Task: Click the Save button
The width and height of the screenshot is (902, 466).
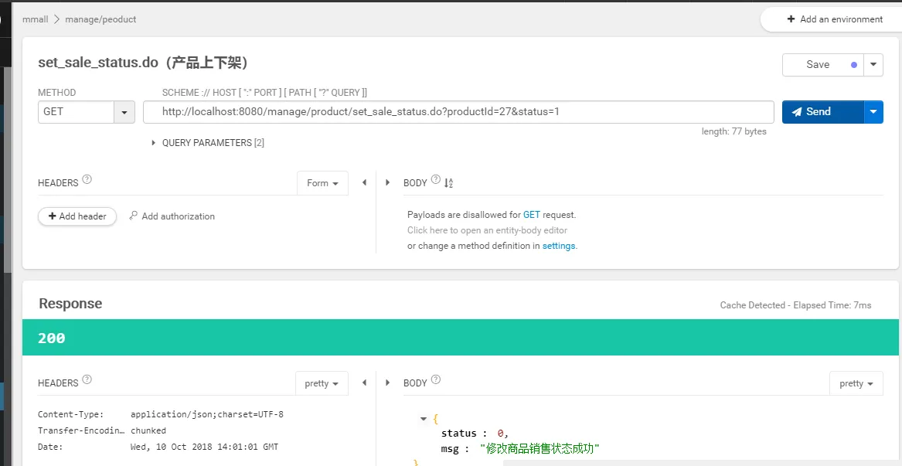Action: coord(823,64)
